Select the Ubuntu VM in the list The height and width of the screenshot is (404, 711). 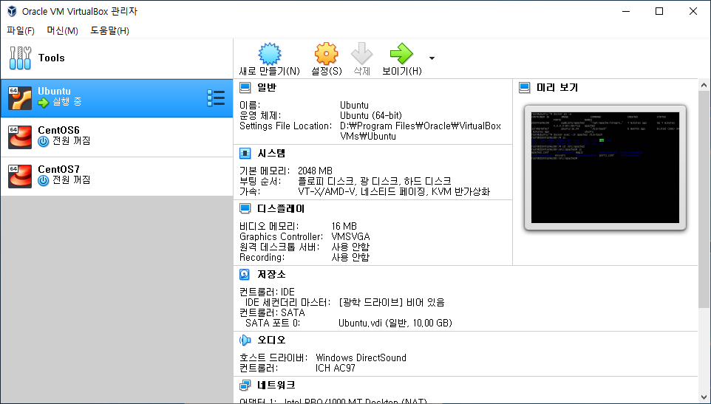117,98
